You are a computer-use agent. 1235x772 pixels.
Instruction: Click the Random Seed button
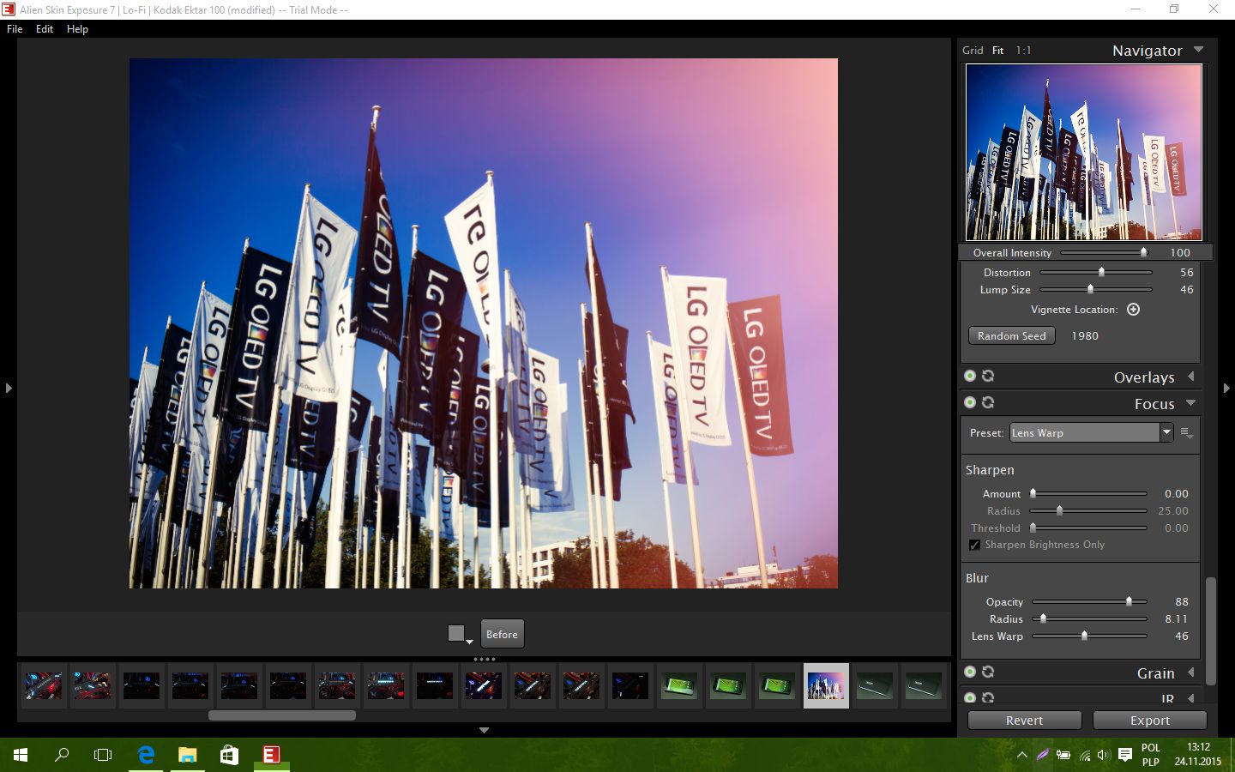pos(1012,335)
